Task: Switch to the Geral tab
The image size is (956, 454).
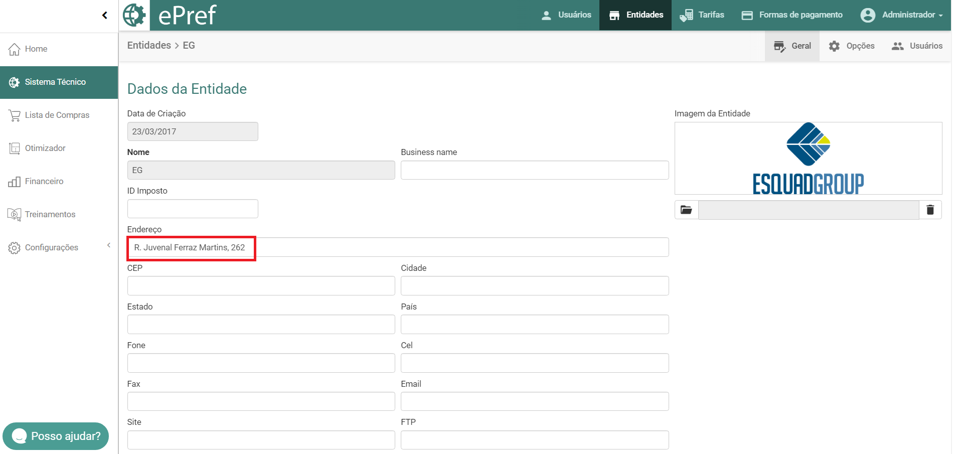Action: 792,46
